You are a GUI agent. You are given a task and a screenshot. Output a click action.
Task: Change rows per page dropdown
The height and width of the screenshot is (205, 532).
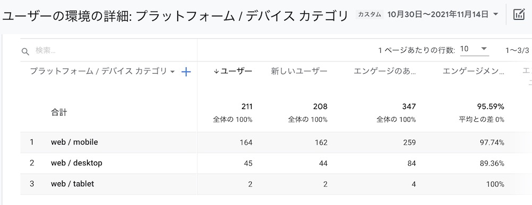[475, 49]
